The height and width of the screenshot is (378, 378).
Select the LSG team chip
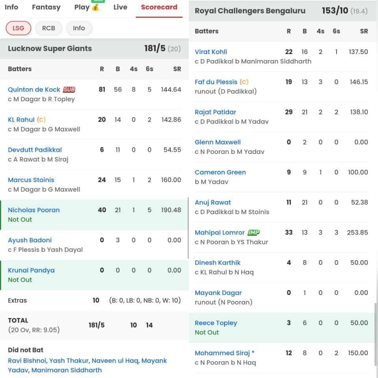pos(18,28)
